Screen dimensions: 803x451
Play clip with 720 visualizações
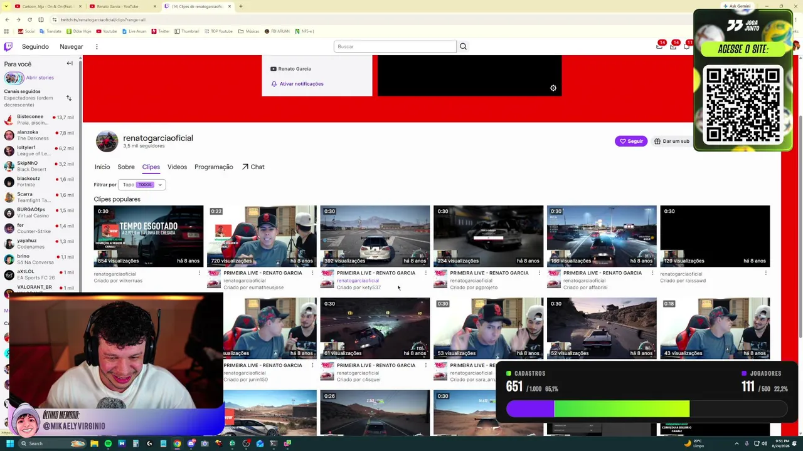262,236
